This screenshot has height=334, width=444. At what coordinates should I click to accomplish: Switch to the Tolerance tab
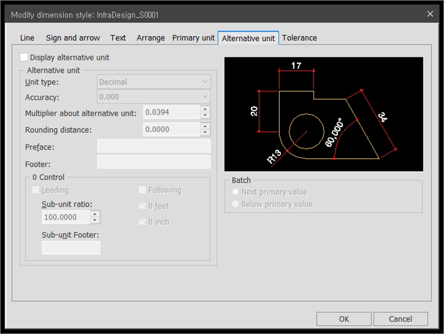tap(299, 38)
